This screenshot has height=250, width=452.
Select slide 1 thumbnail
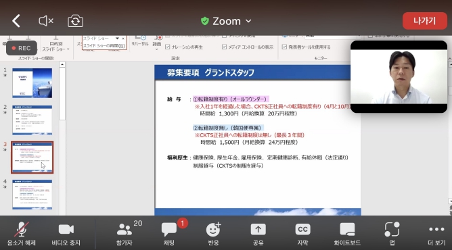tap(32, 83)
